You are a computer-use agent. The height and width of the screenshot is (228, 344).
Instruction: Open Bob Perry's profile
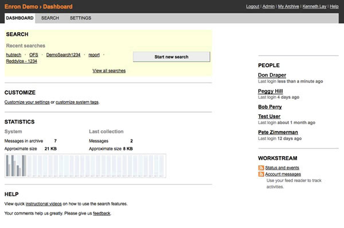[270, 107]
